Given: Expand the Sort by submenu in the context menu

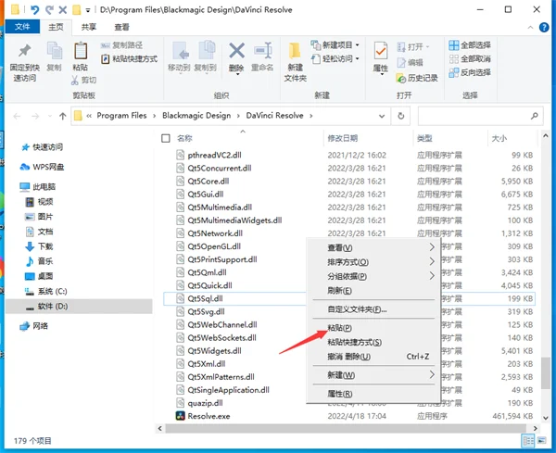Looking at the screenshot, I should click(374, 262).
